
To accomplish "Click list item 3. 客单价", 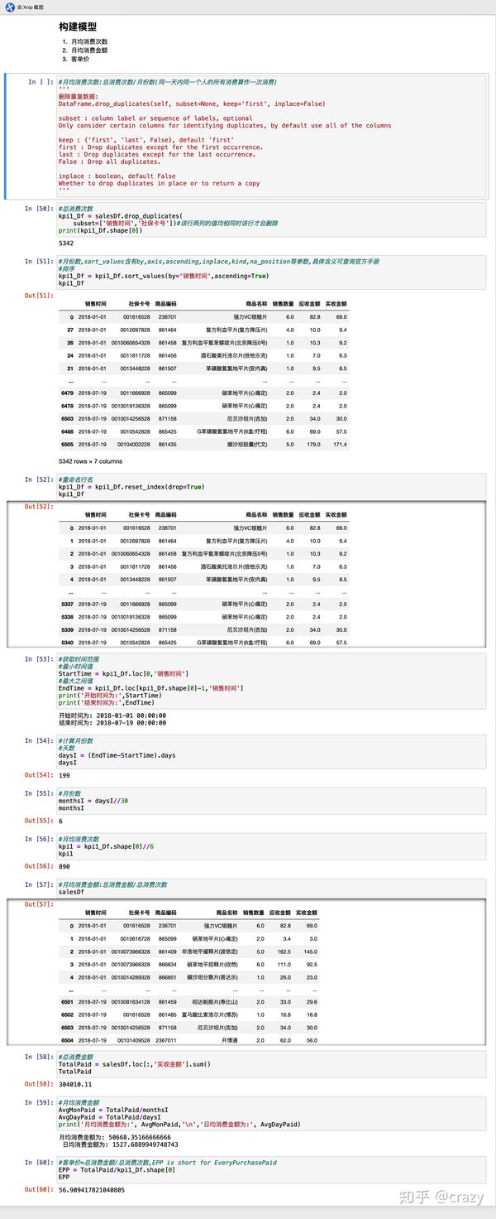I will pos(75,60).
